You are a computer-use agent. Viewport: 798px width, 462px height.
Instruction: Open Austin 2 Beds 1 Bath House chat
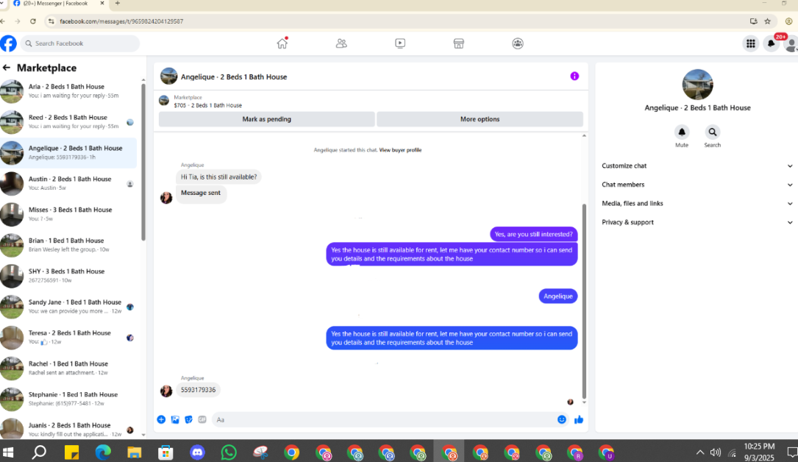(x=68, y=184)
